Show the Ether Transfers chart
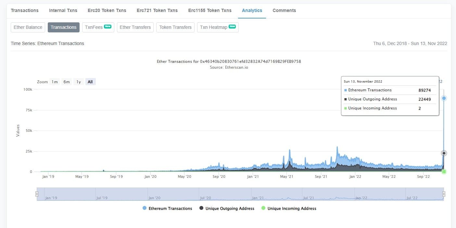 [x=135, y=27]
